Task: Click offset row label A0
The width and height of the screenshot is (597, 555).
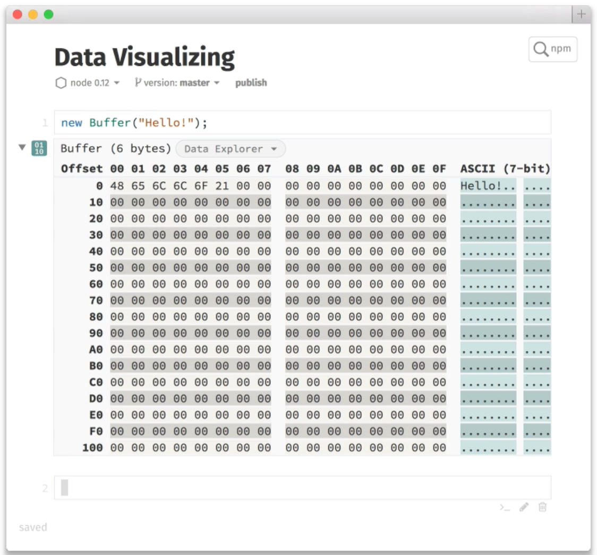Action: pyautogui.click(x=96, y=350)
